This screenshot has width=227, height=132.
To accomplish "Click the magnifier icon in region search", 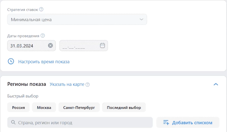I will point(13,122).
